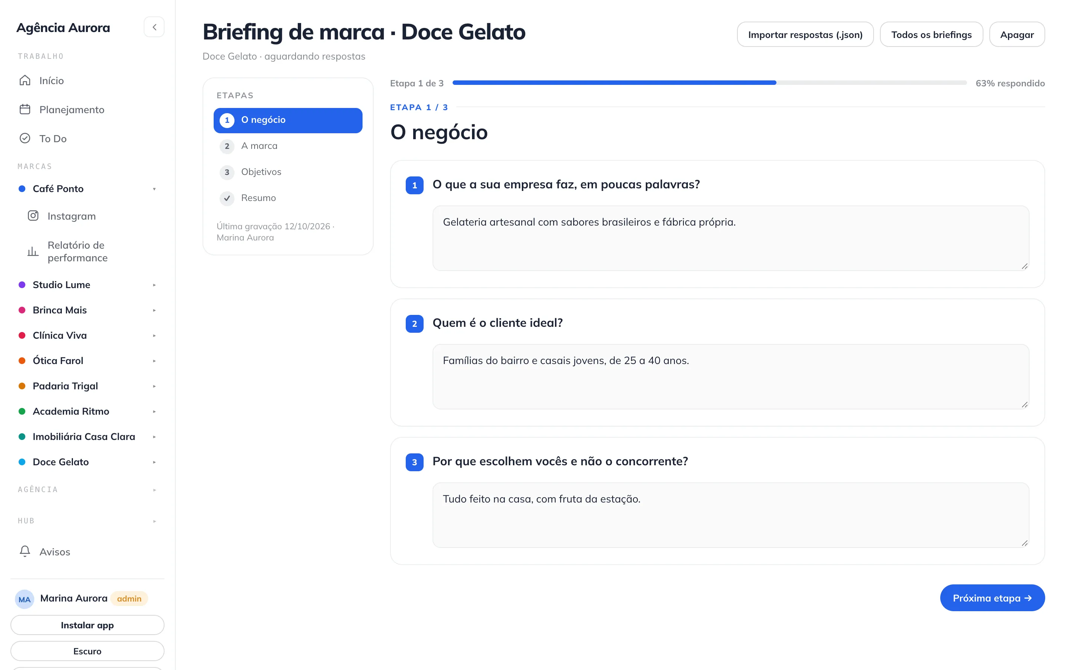This screenshot has width=1072, height=670.
Task: Click the Academia Ritmo green color dot
Action: (22, 411)
